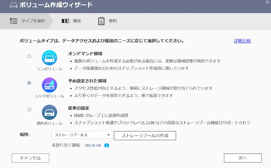Click the キャンセル button
This screenshot has height=168, width=271.
(x=30, y=158)
